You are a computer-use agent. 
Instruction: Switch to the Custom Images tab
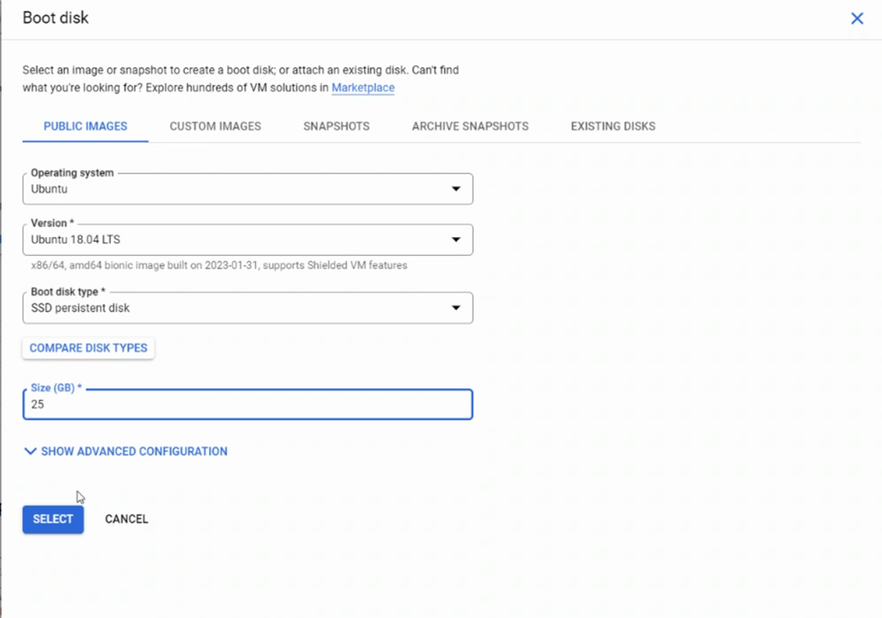pos(214,126)
